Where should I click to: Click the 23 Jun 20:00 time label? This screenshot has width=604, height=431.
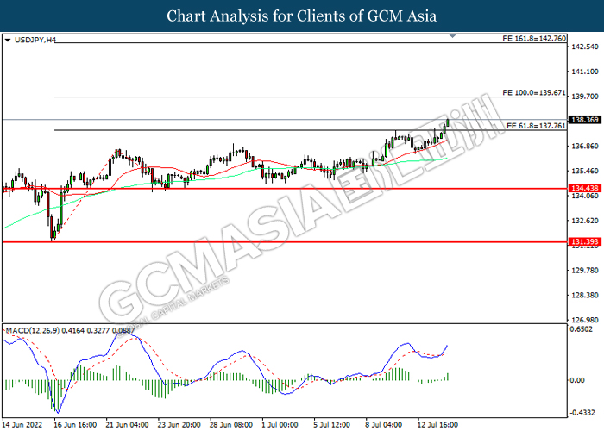pos(179,425)
